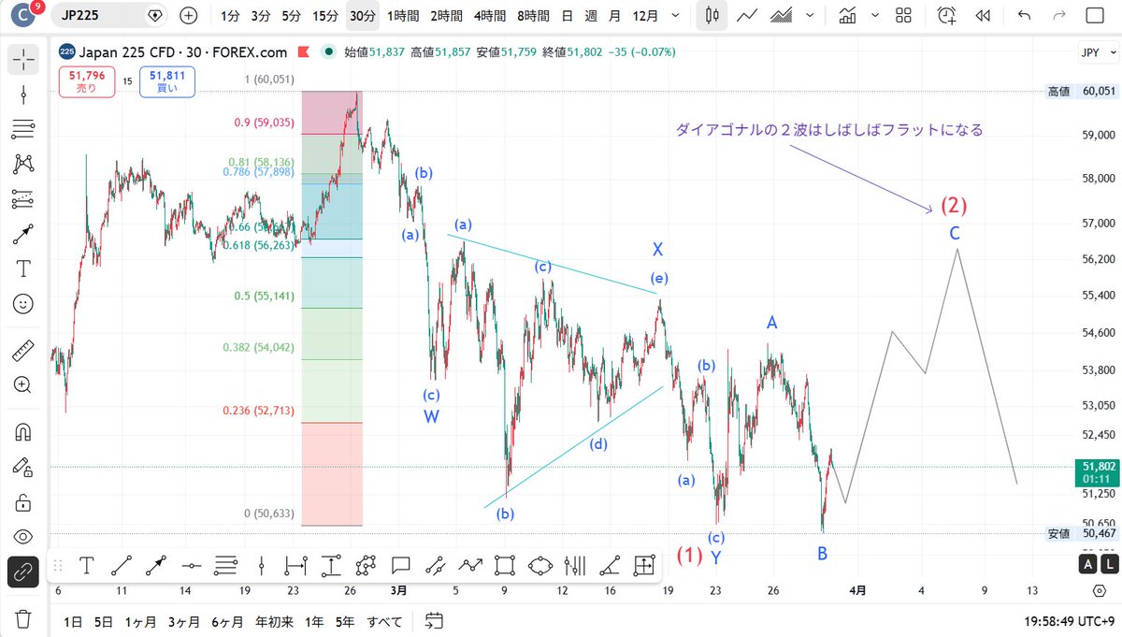
Task: Toggle the red flag next to symbol title
Action: [x=303, y=52]
